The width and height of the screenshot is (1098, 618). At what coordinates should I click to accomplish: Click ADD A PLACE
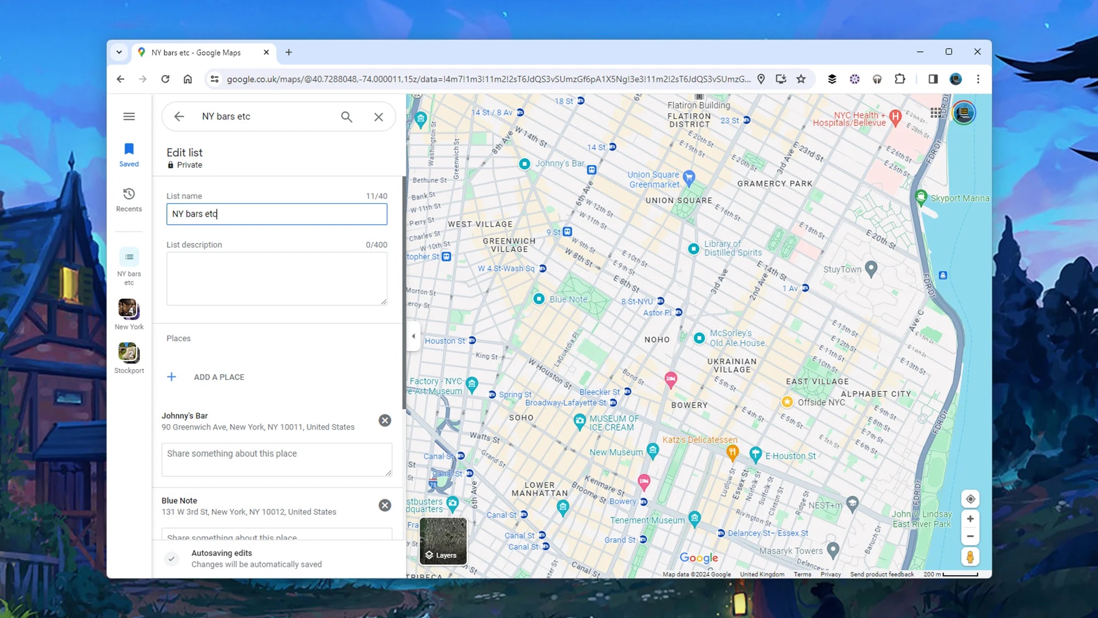pyautogui.click(x=219, y=377)
